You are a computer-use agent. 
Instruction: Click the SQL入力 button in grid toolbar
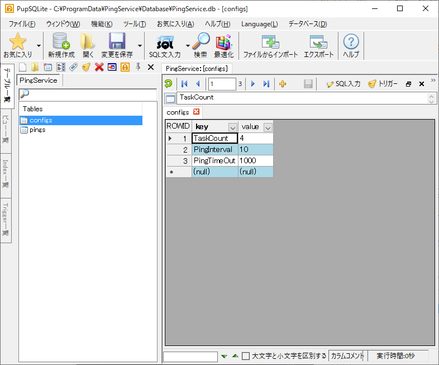[343, 84]
